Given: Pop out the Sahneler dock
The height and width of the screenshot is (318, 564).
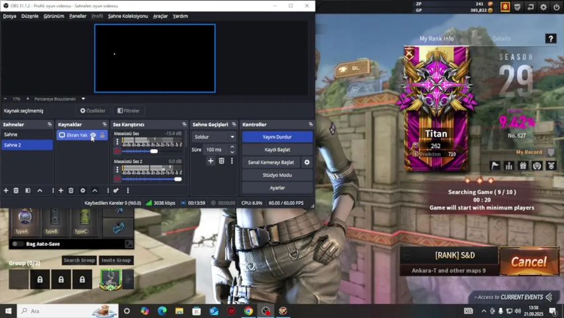Looking at the screenshot, I should coord(49,125).
